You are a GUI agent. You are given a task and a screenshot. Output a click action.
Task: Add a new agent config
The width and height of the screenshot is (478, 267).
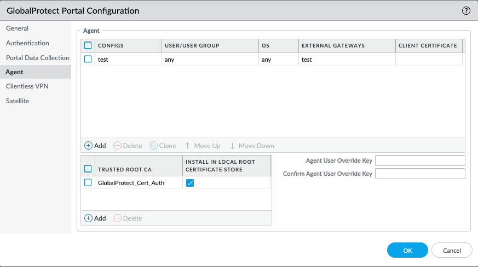(x=95, y=146)
